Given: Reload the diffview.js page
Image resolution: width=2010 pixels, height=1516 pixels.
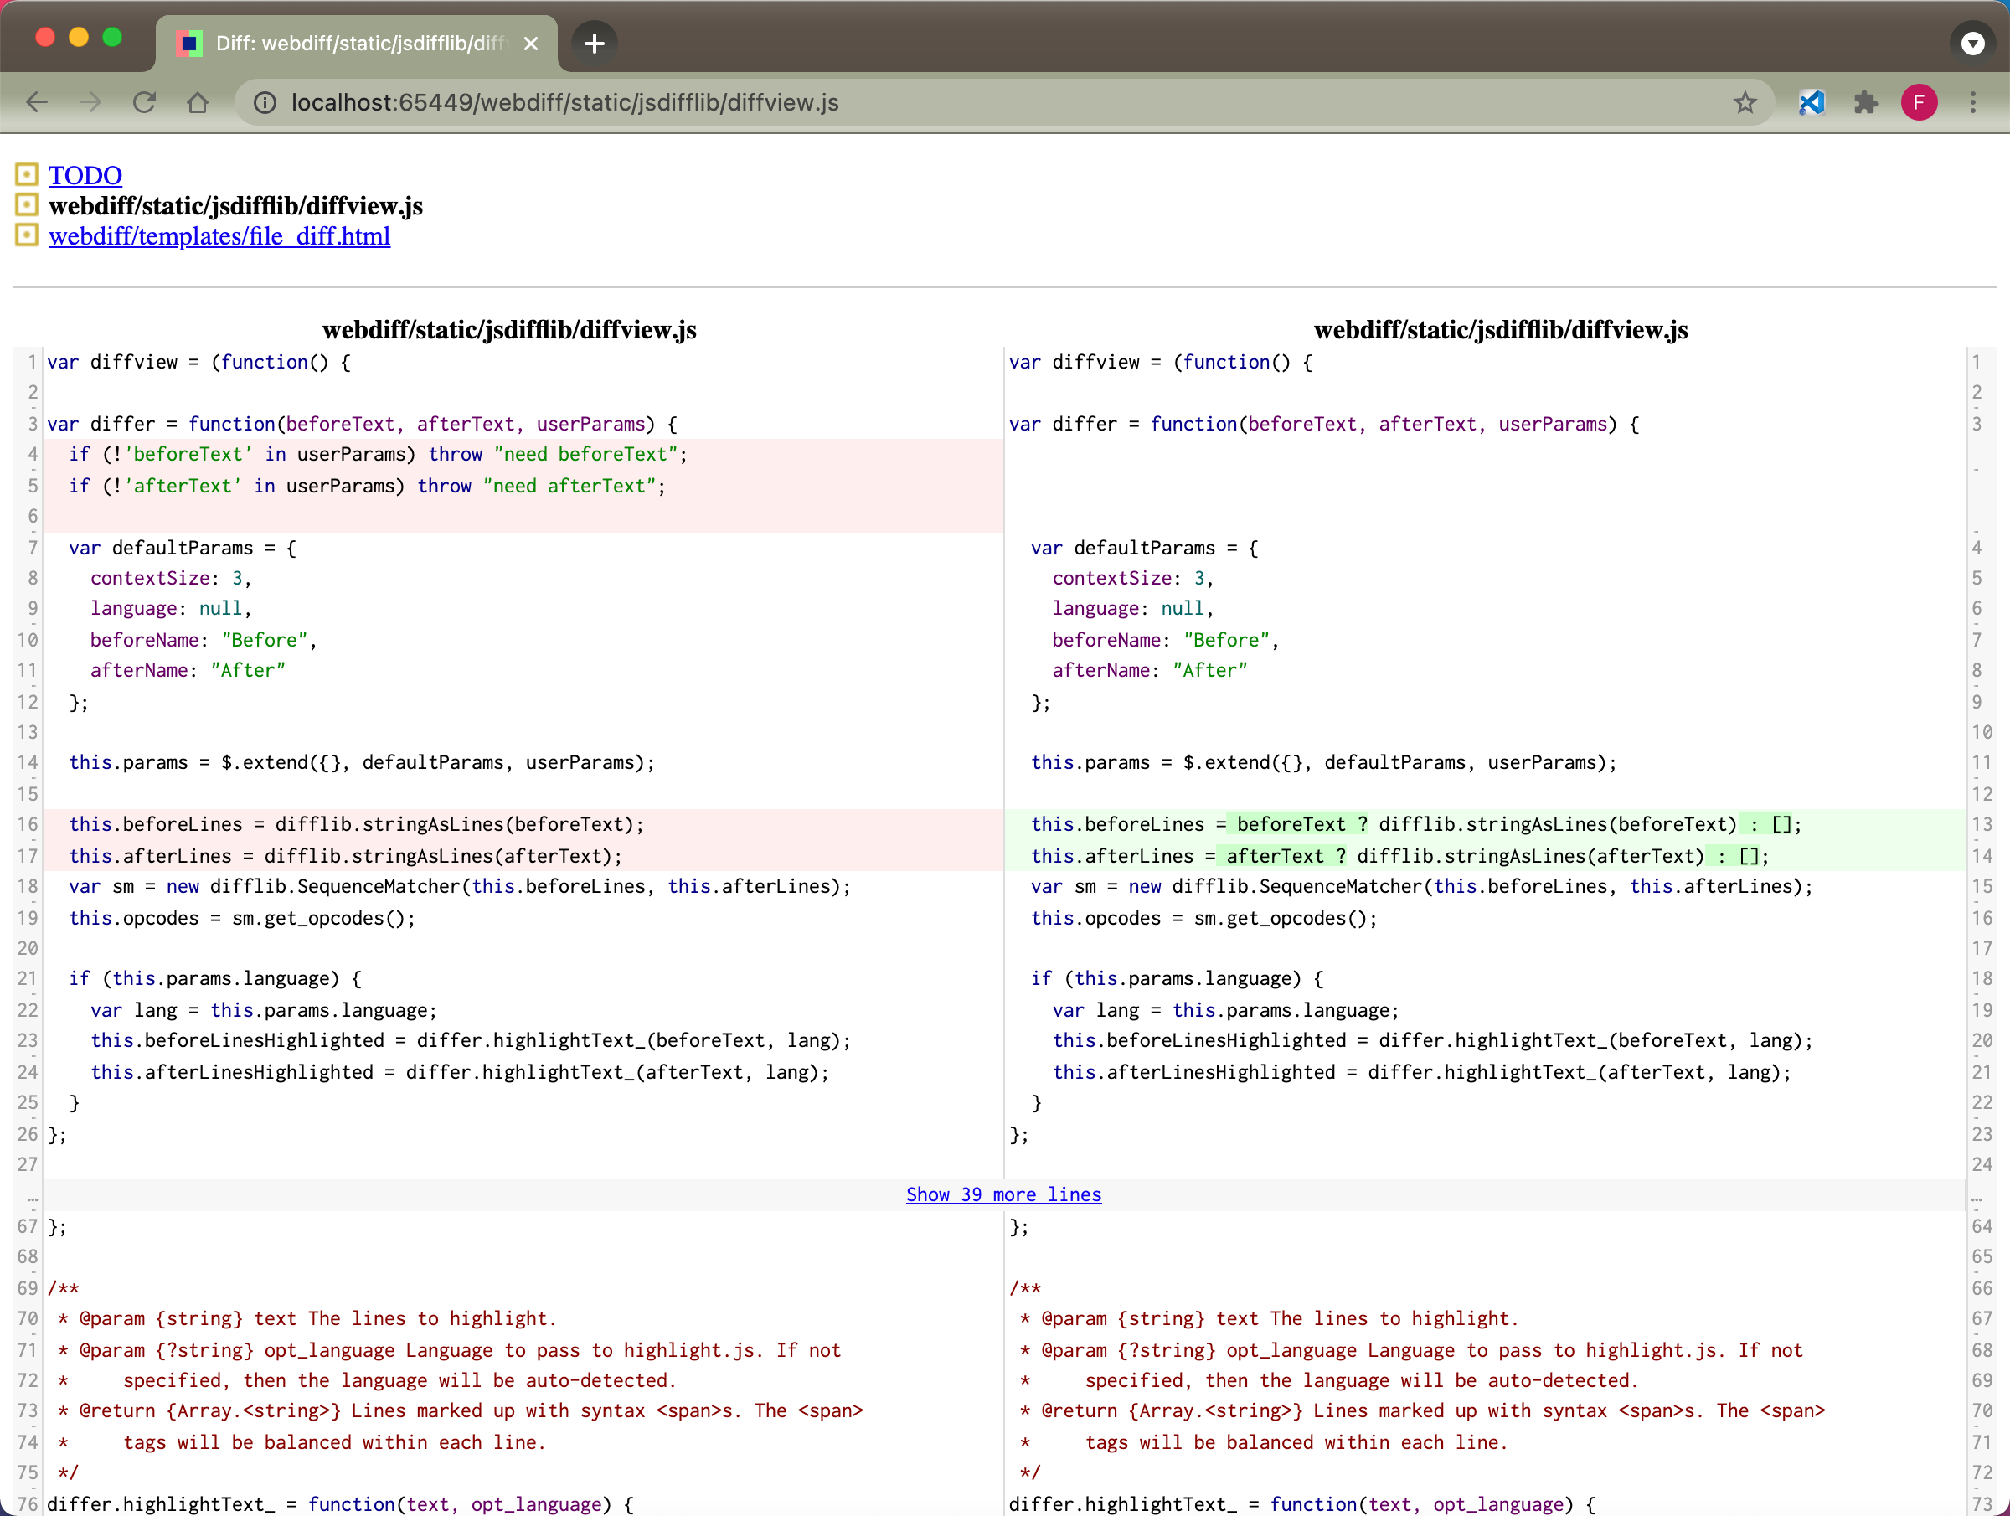Looking at the screenshot, I should tap(145, 102).
